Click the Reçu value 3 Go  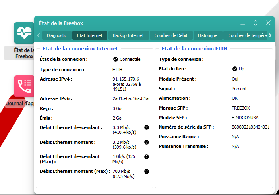pos(117,108)
